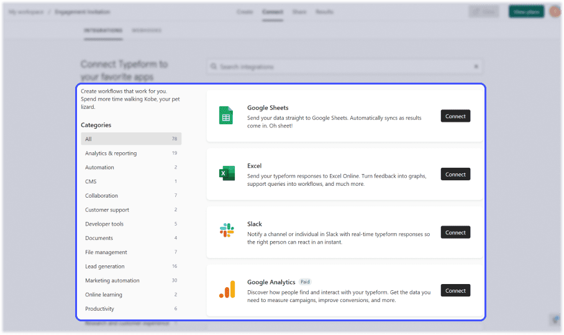Filter by CMS category
The height and width of the screenshot is (335, 564).
[131, 181]
